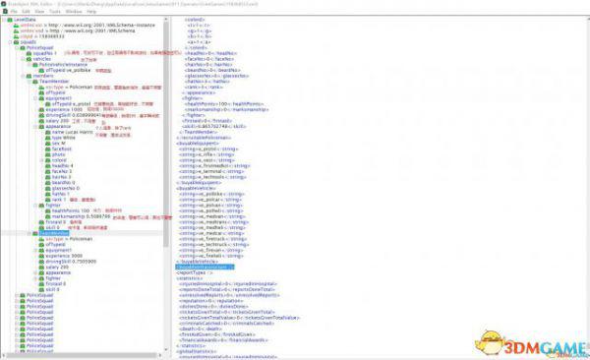Click the node icon beside drivingSkill 0.63899904
The width and height of the screenshot is (590, 360).
(x=41, y=115)
